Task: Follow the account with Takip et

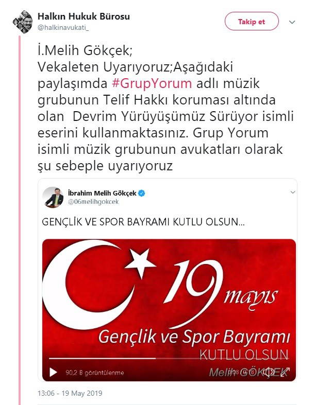Action: tap(252, 22)
